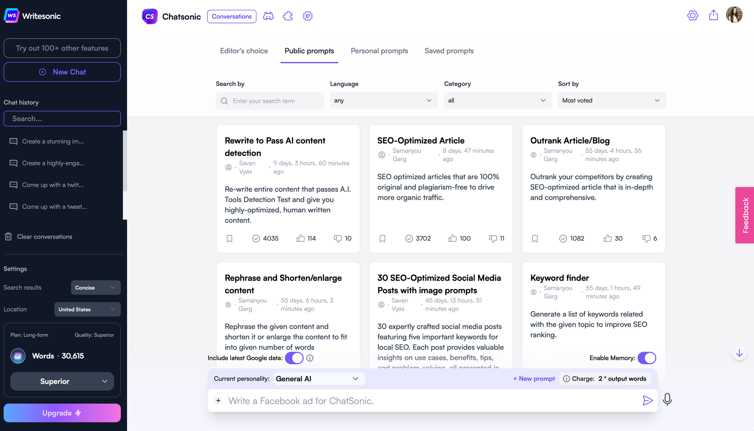This screenshot has width=754, height=431.
Task: Click the Upgrade button in sidebar
Action: pos(61,413)
